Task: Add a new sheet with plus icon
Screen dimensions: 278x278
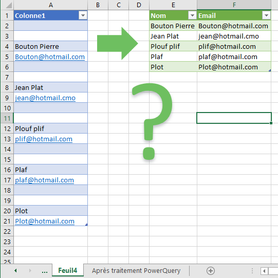Action: click(x=211, y=271)
